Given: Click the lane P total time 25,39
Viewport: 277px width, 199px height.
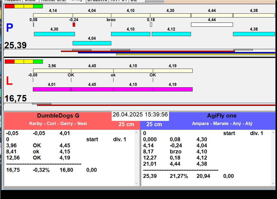Looking at the screenshot, I should point(15,45).
